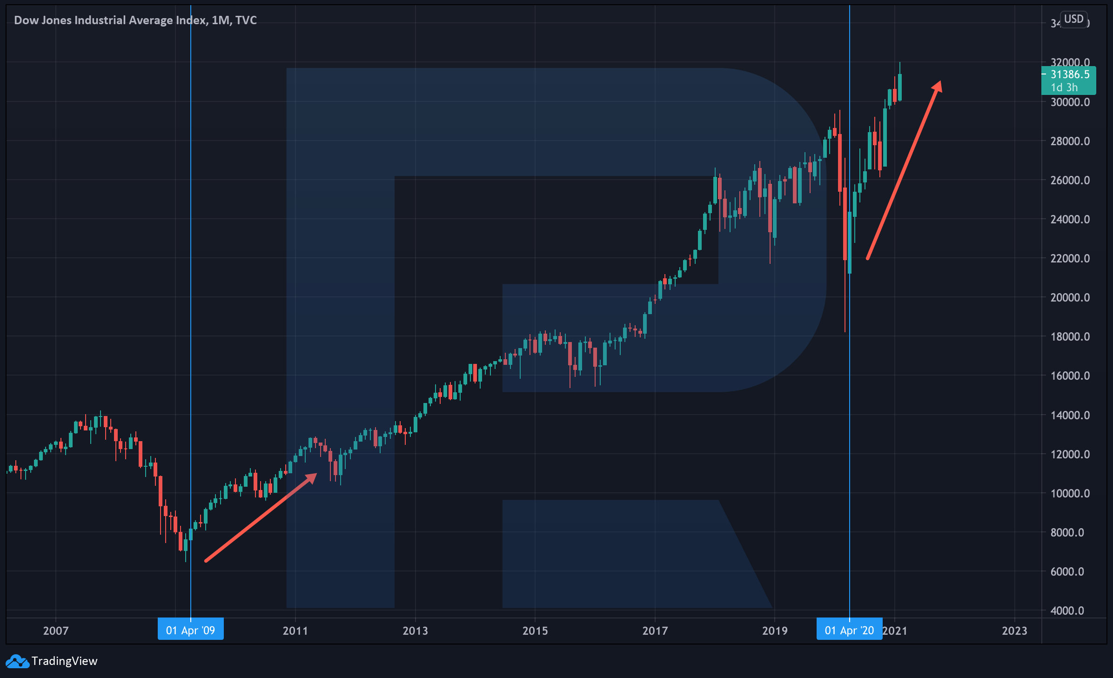Screen dimensions: 1113x678
Task: Click the 2015 time axis label
Action: coord(535,631)
